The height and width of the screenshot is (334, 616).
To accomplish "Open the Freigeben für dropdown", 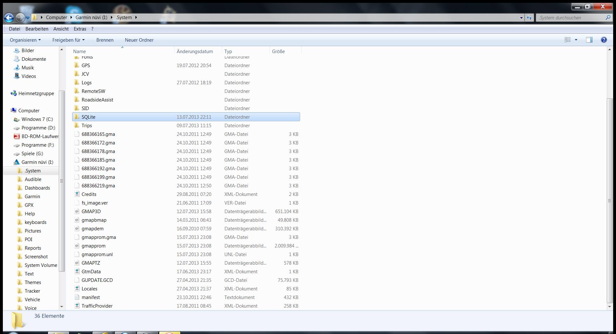I will coord(68,40).
